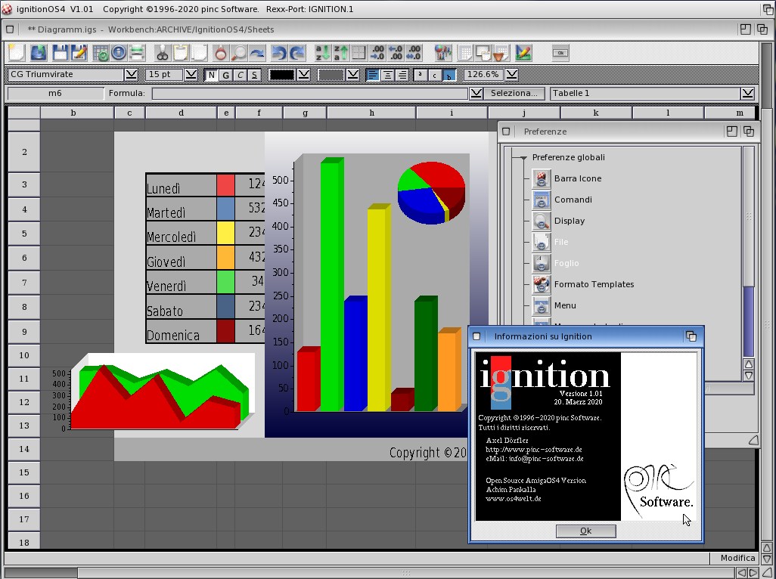Toggle bold G text style

click(225, 75)
